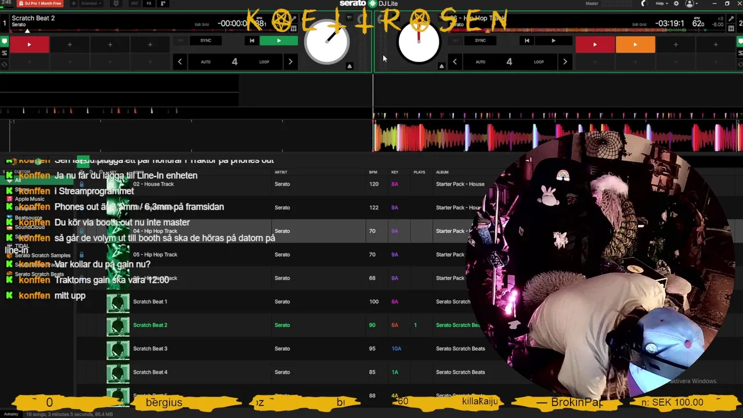Toggle Autoplay at the bottom left
743x418 pixels.
pyautogui.click(x=12, y=415)
